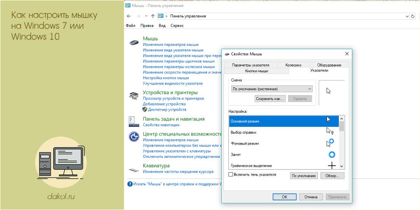Screen dimensions: 420x210
Task: Click the Control Panel icon in the address bar
Action: coord(160,16)
